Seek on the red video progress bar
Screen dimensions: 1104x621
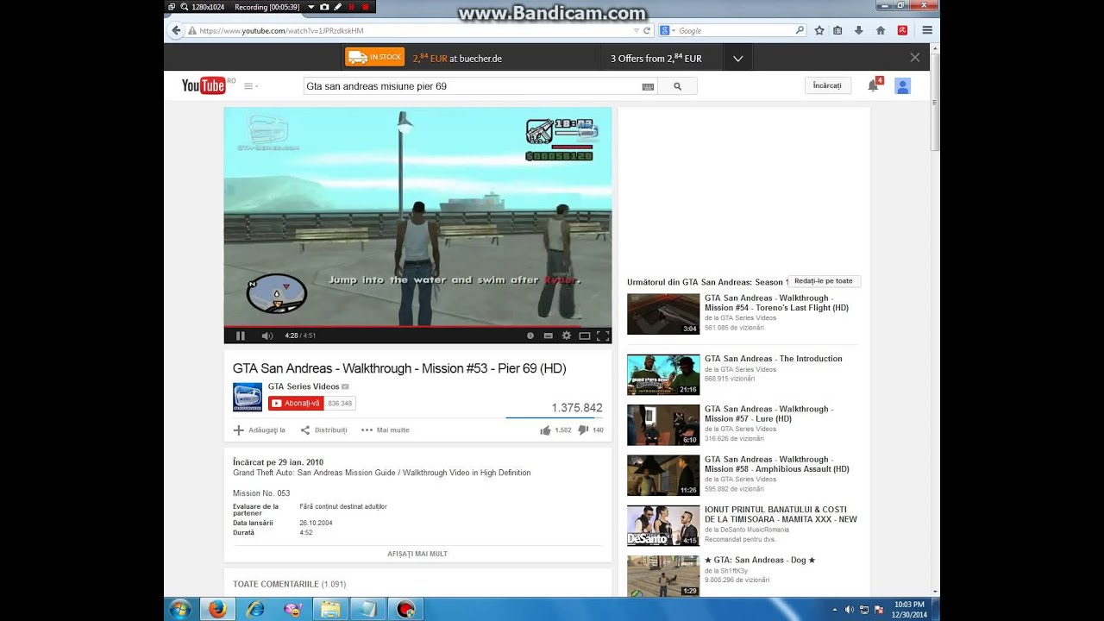(417, 327)
